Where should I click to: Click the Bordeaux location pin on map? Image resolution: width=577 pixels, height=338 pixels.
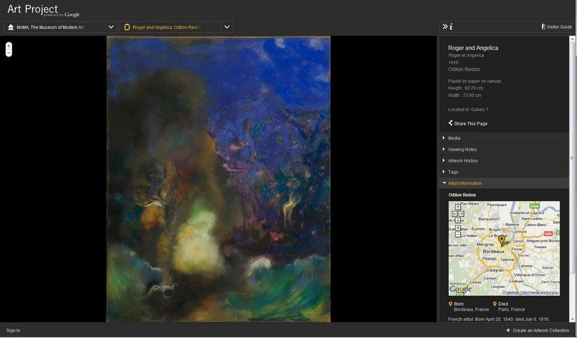tap(501, 241)
